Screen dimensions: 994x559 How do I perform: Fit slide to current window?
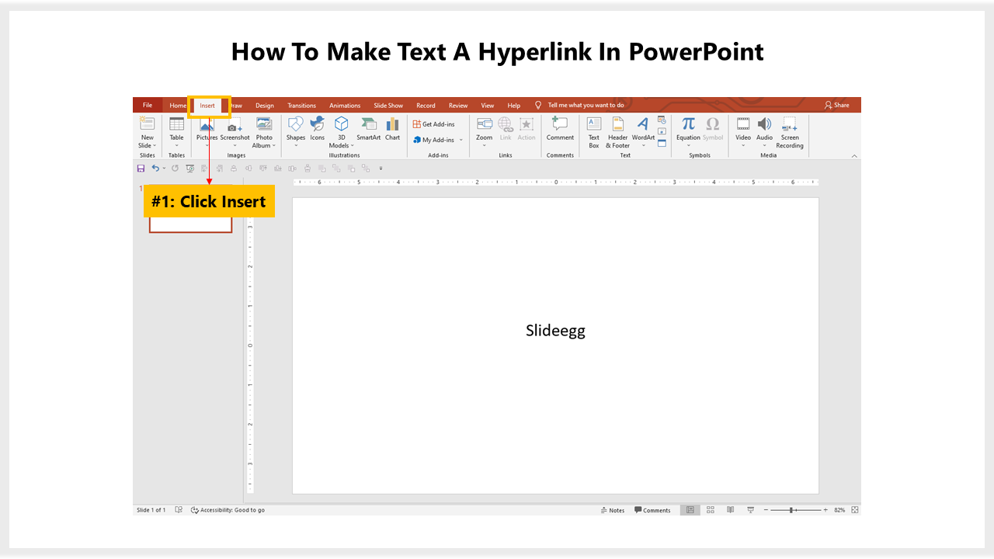click(854, 510)
